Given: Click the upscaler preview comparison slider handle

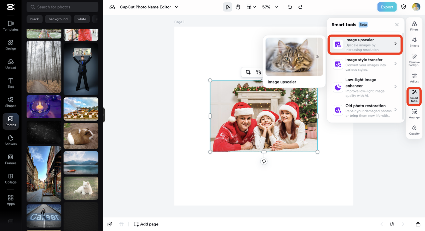Looking at the screenshot, I should 317,57.
